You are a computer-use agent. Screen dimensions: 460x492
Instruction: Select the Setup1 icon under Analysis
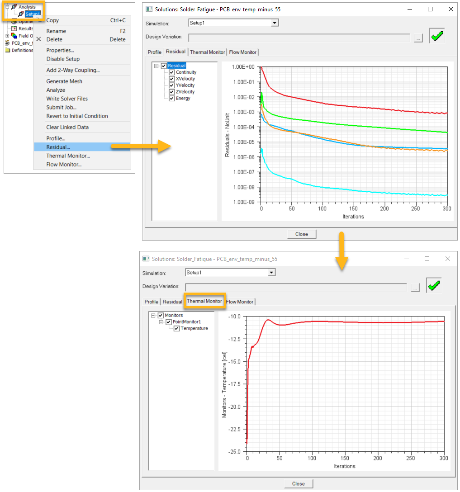pos(21,14)
